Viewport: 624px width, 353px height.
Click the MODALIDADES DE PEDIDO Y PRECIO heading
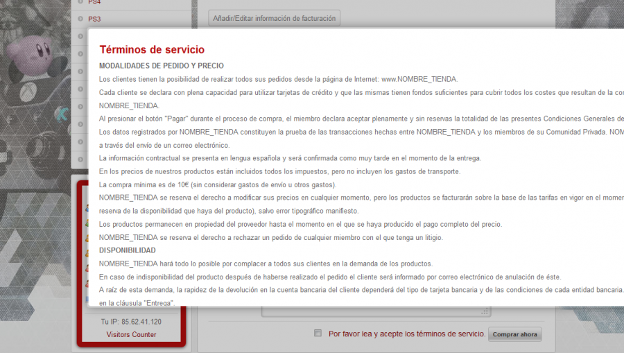(x=162, y=66)
